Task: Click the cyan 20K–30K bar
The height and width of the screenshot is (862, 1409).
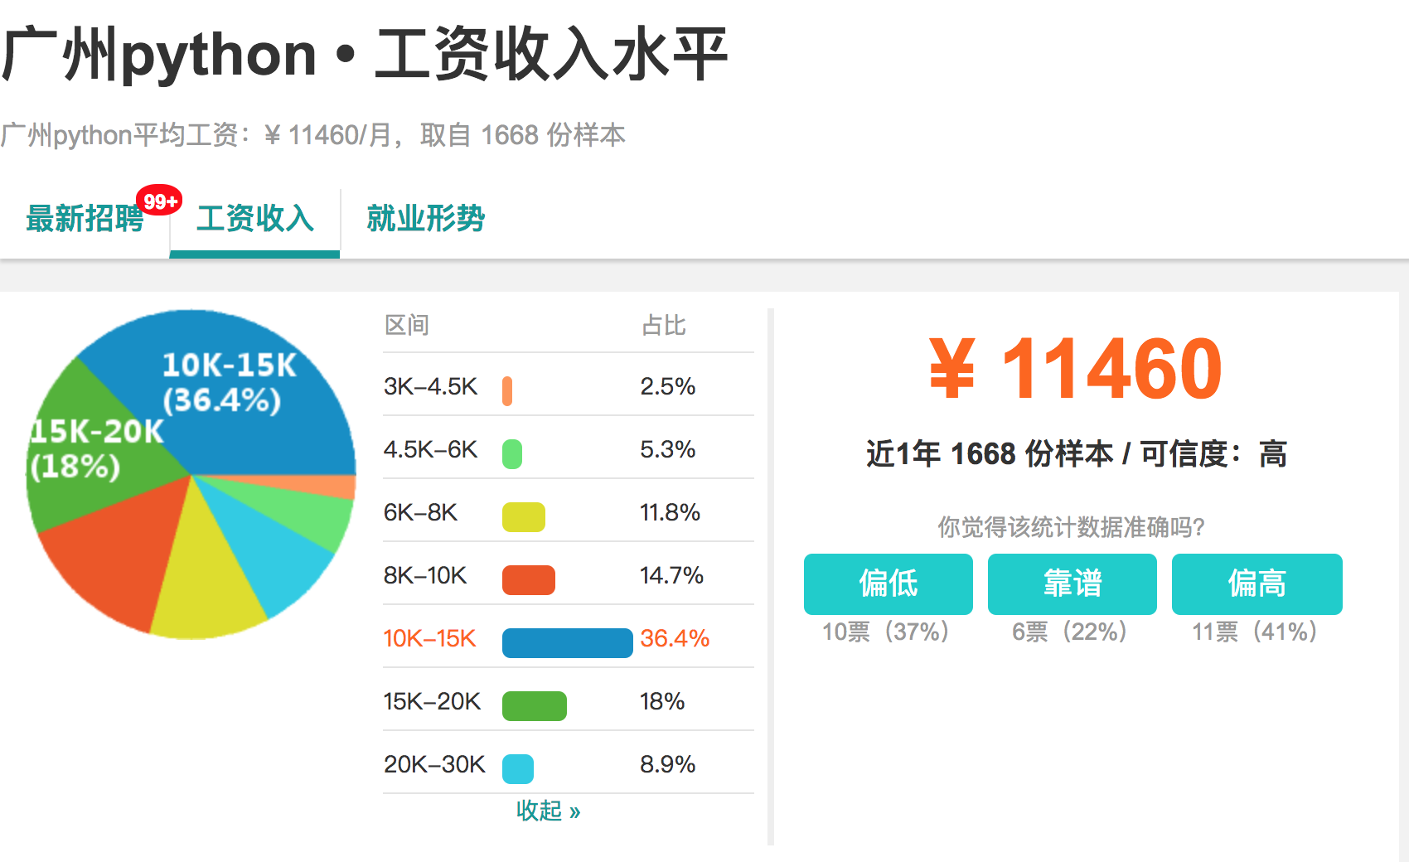Action: pos(518,768)
